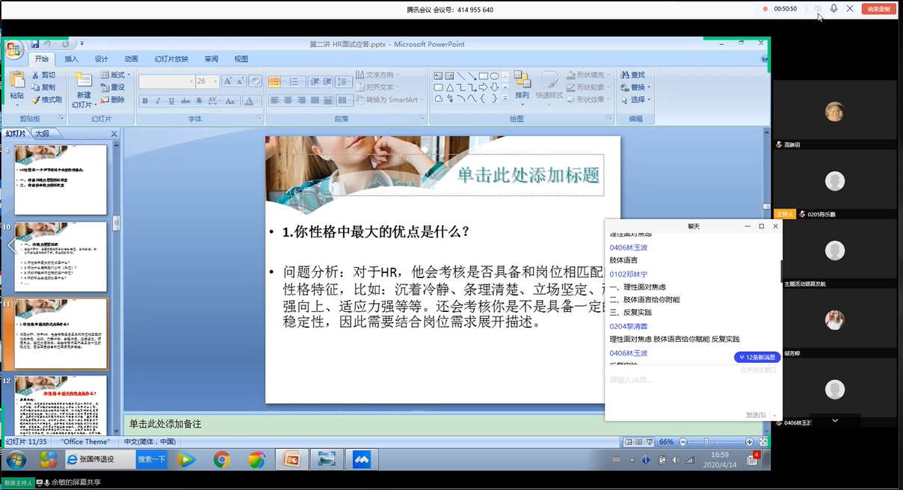Click the Save icon in quick access toolbar
The width and height of the screenshot is (903, 490).
click(35, 44)
